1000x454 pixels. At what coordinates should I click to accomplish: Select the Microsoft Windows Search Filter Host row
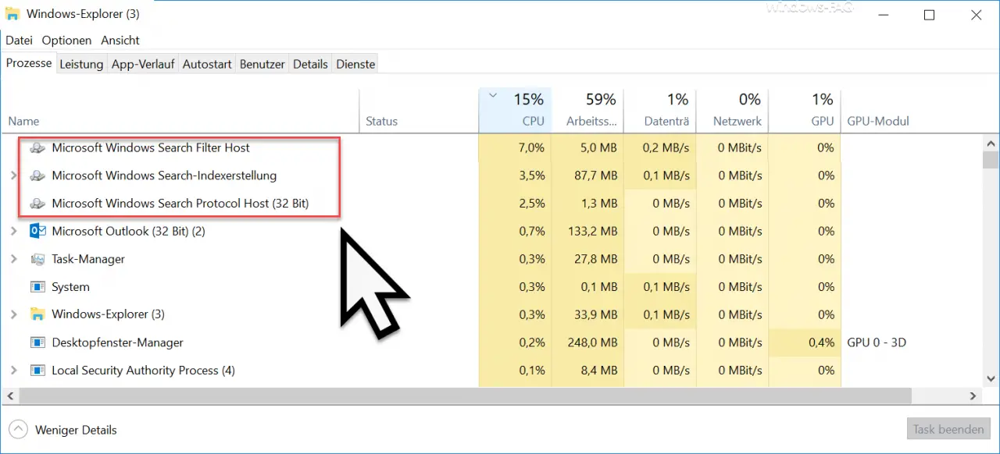click(491, 147)
